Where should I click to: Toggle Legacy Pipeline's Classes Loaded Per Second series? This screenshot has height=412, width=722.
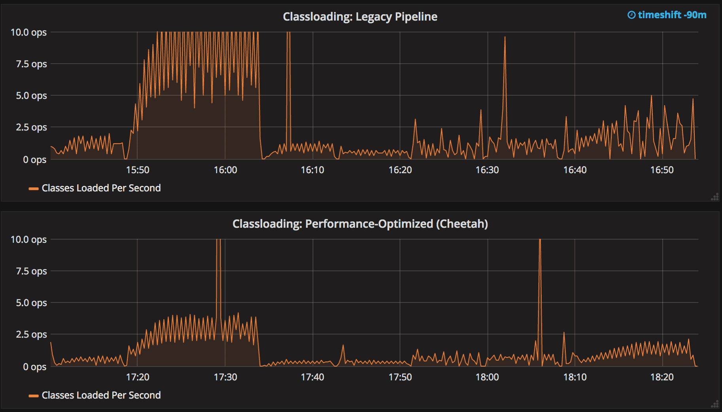[x=101, y=188]
